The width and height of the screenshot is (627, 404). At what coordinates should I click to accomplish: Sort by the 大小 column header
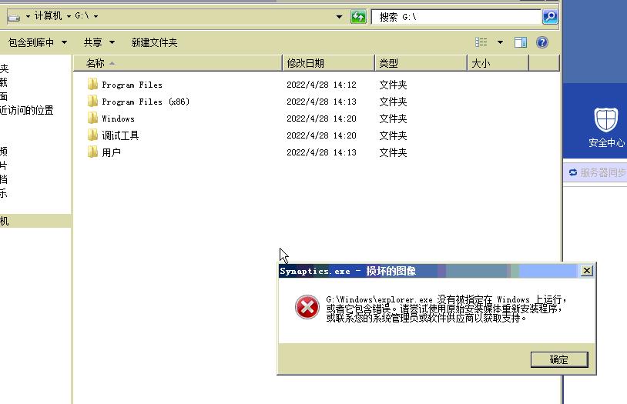pyautogui.click(x=498, y=63)
